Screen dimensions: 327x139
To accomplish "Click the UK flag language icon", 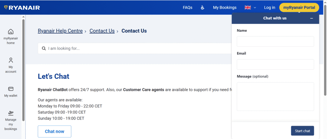I will (x=247, y=8).
